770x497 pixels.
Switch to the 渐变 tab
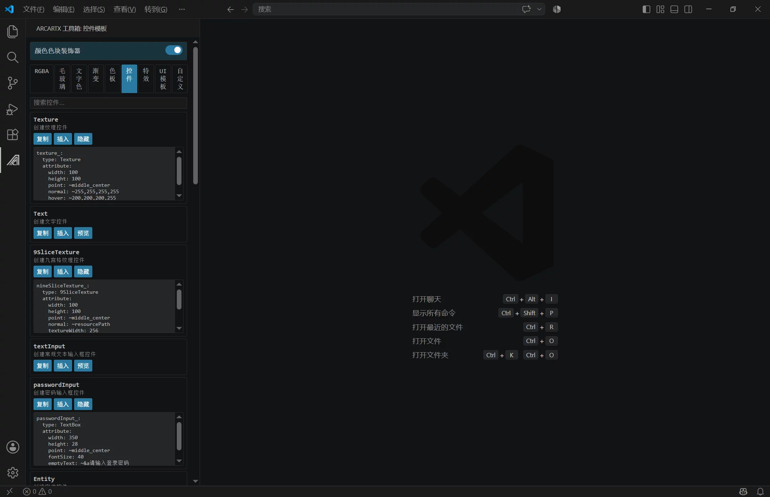tap(96, 79)
